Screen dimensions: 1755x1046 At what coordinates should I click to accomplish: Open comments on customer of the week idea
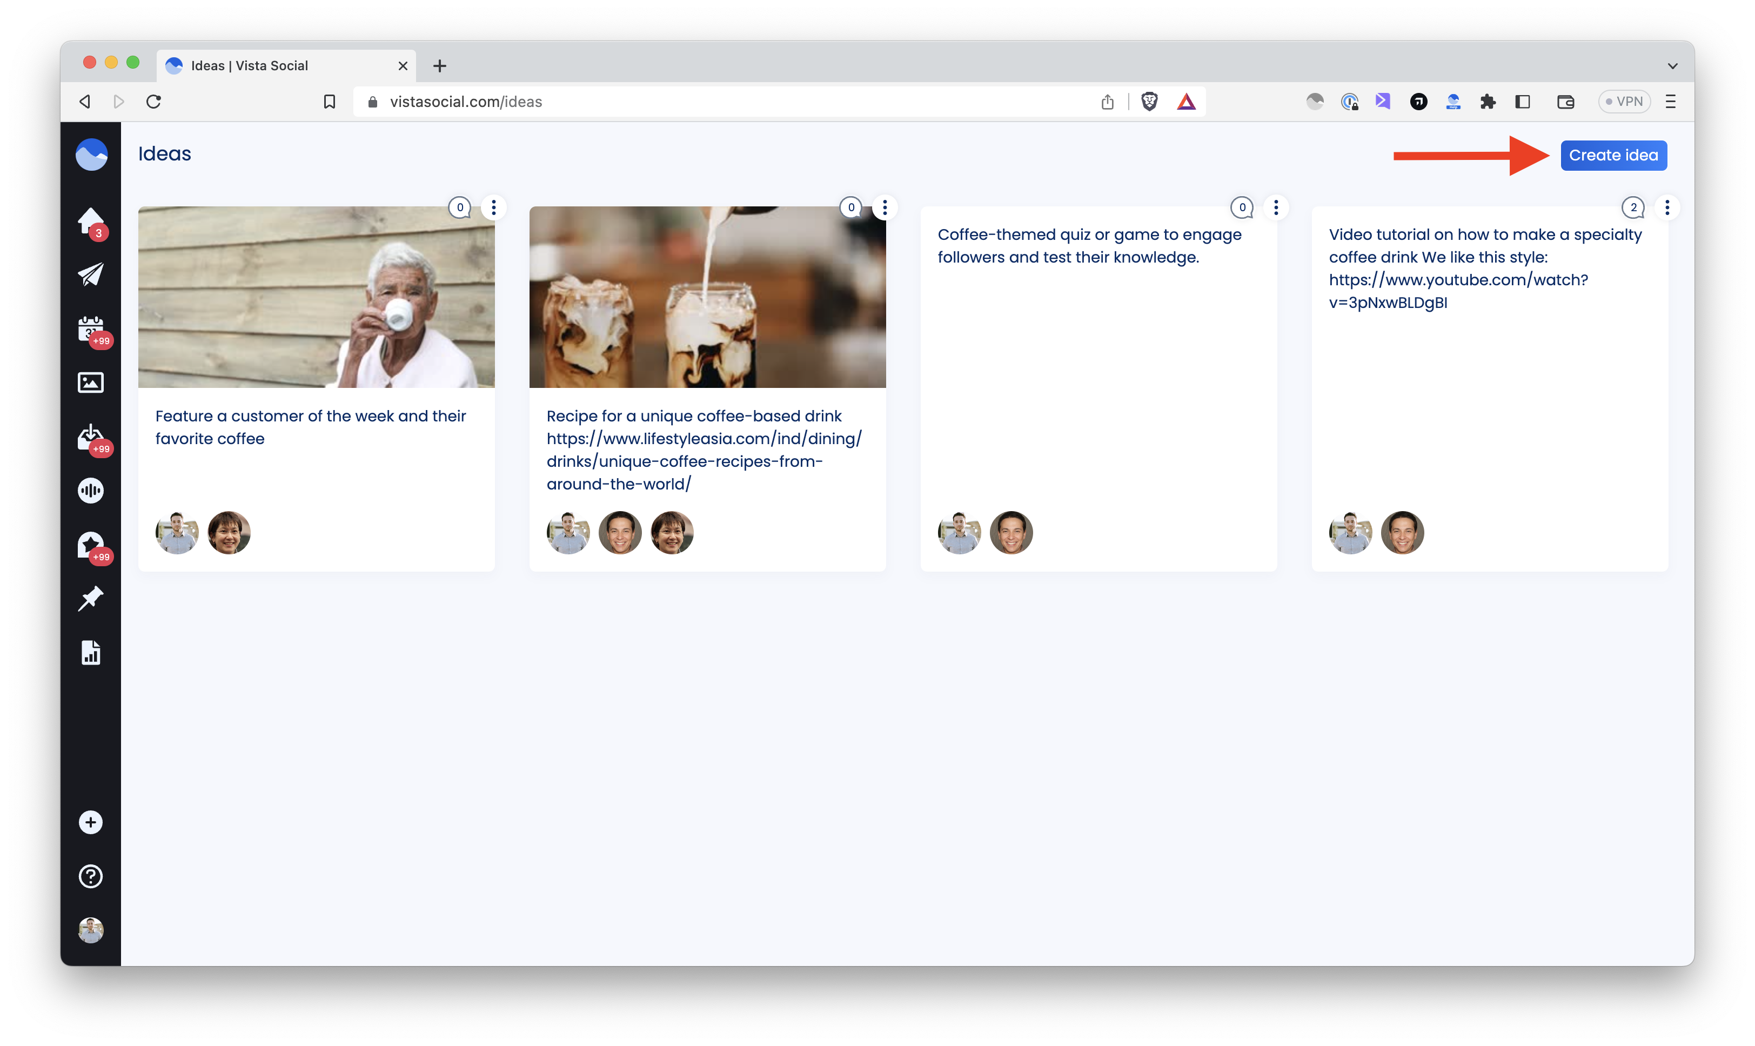pos(460,207)
